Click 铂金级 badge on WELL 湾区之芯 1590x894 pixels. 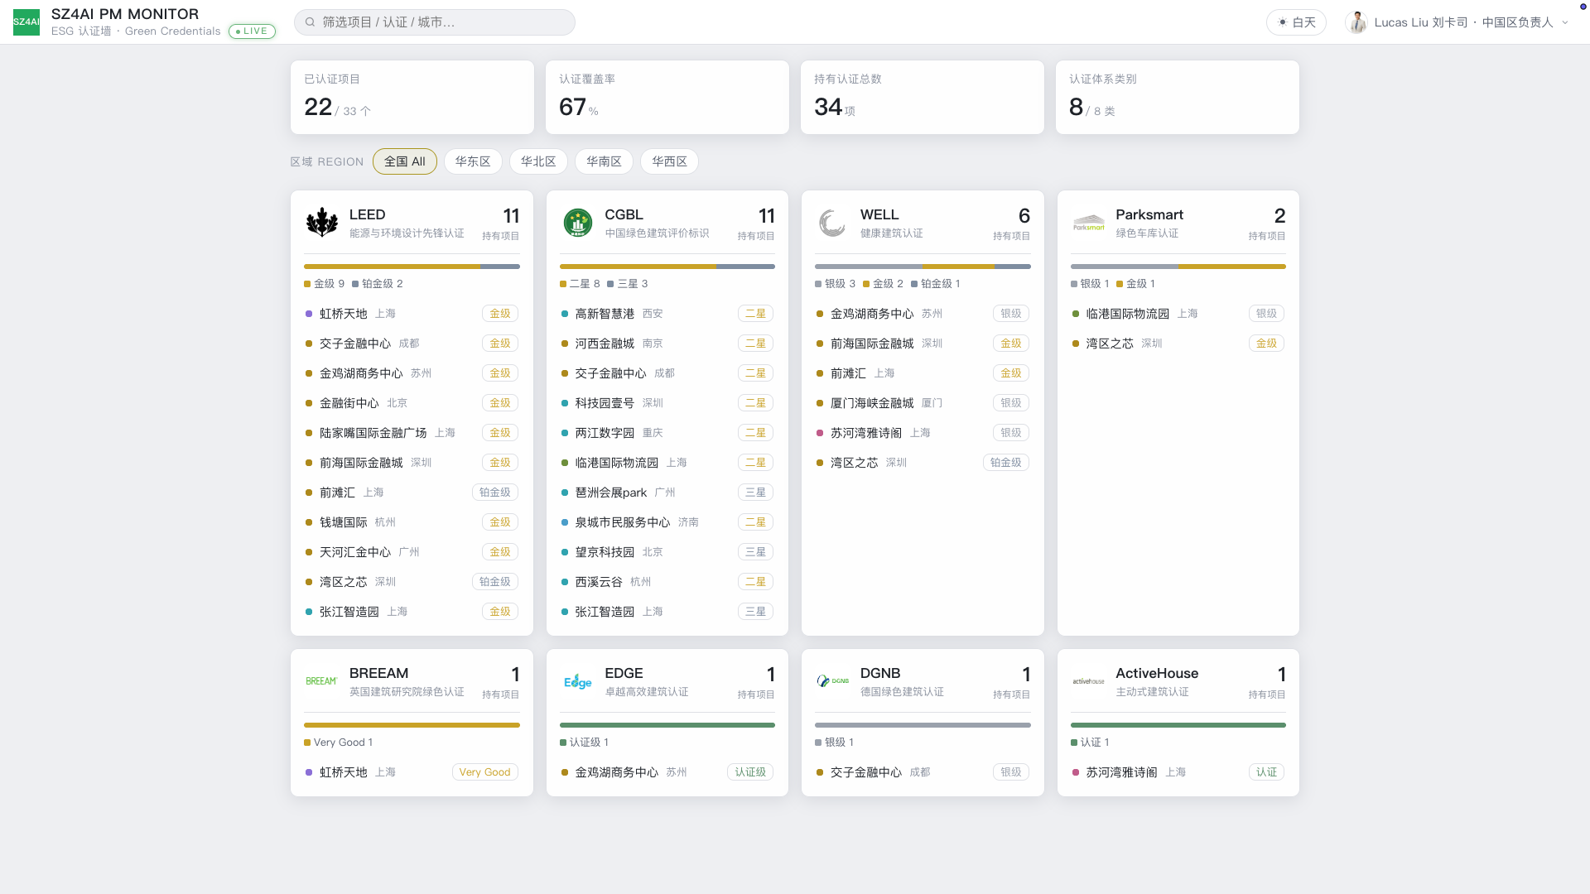(1006, 463)
